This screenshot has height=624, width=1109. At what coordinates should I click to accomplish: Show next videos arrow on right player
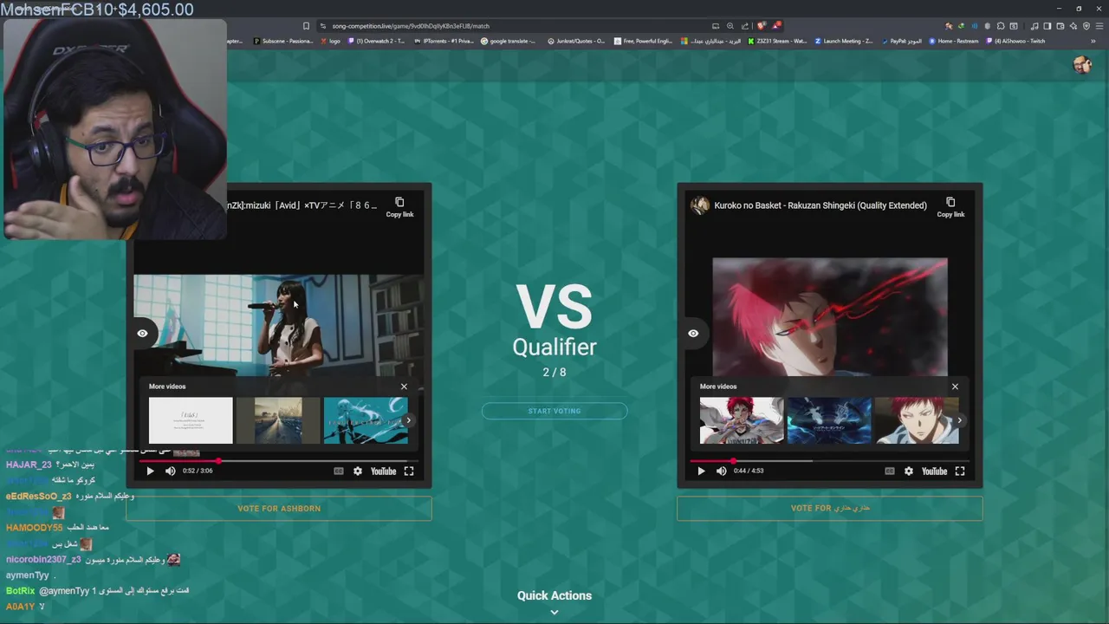(960, 420)
